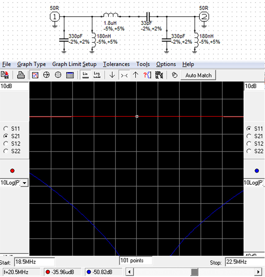This screenshot has width=265, height=277.
Task: Click the 50R label above port 1
Action: [x=54, y=8]
